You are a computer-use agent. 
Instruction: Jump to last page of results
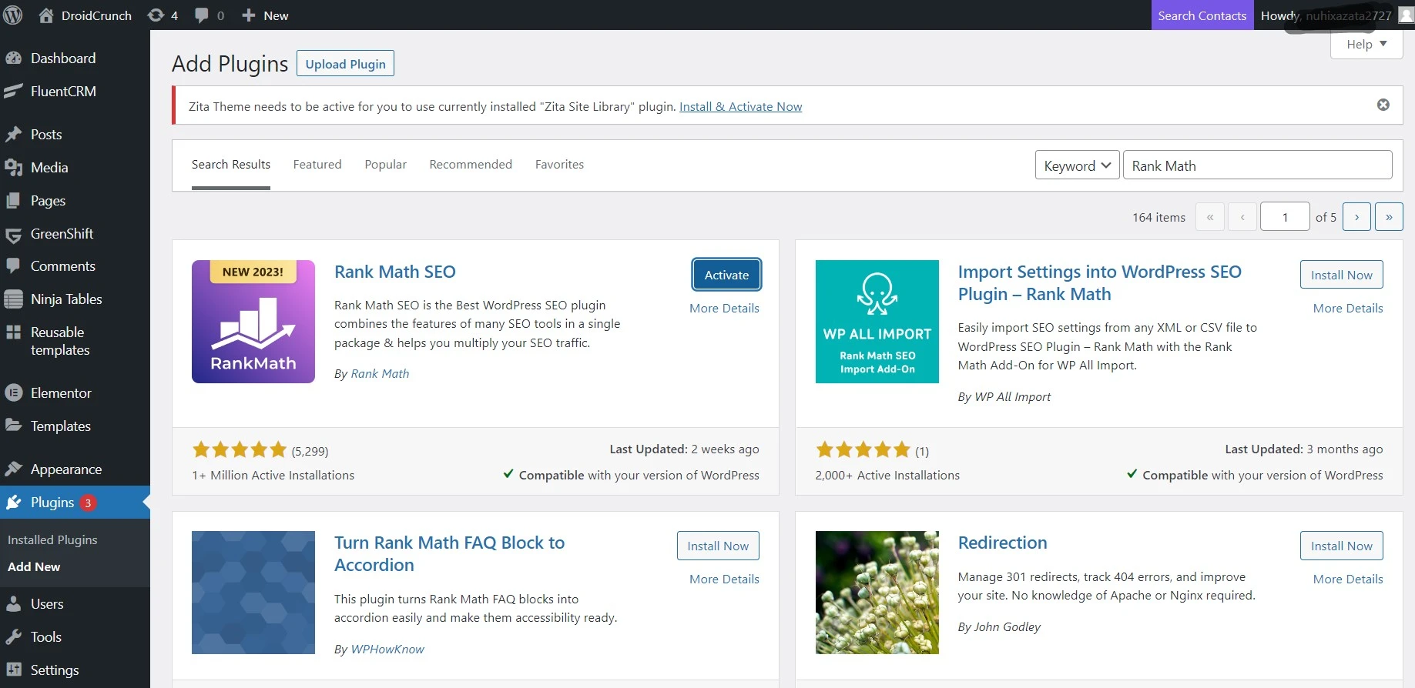point(1388,217)
